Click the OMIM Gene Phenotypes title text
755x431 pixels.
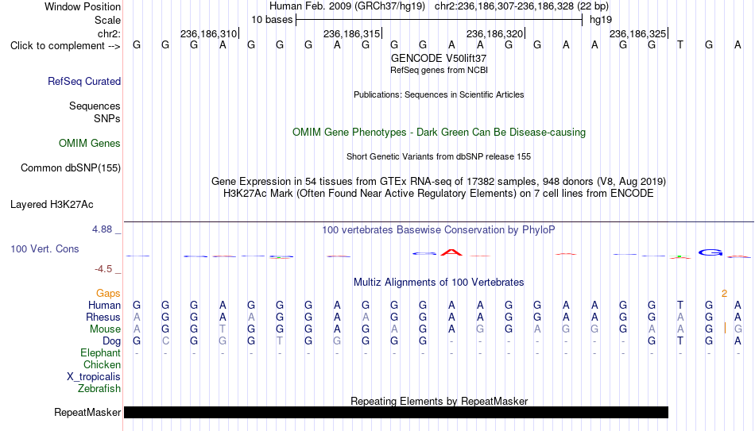(x=439, y=133)
